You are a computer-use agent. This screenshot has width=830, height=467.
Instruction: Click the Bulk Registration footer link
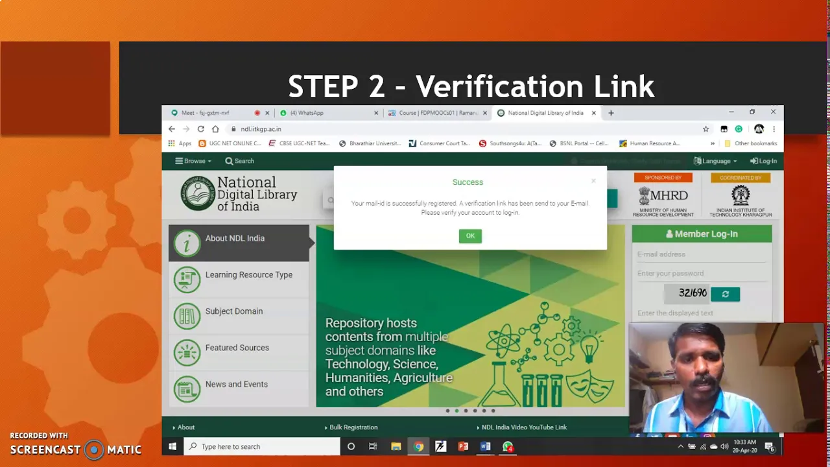pyautogui.click(x=353, y=427)
